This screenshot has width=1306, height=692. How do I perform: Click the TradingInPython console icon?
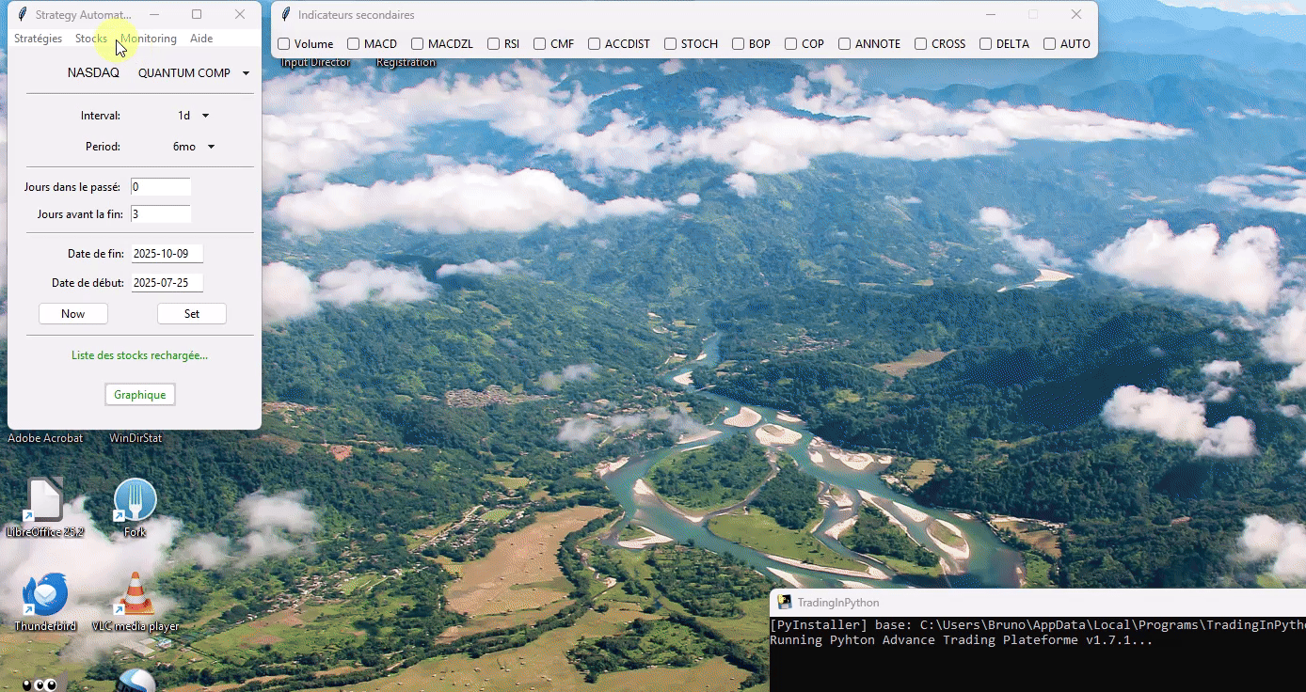click(x=784, y=603)
